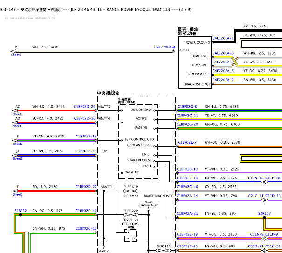Click connector link C1BP02E-7
Screen dimensions: 282x253
(187, 142)
